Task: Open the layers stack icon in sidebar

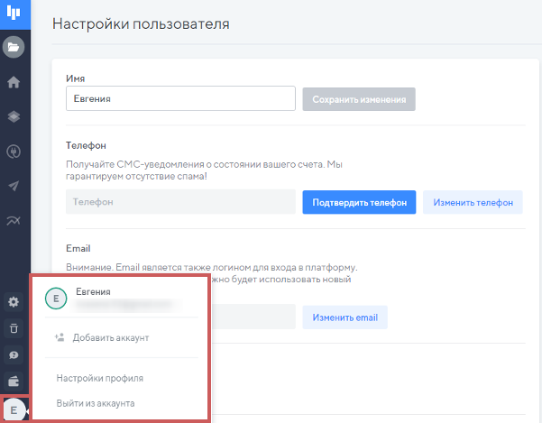Action: point(14,116)
